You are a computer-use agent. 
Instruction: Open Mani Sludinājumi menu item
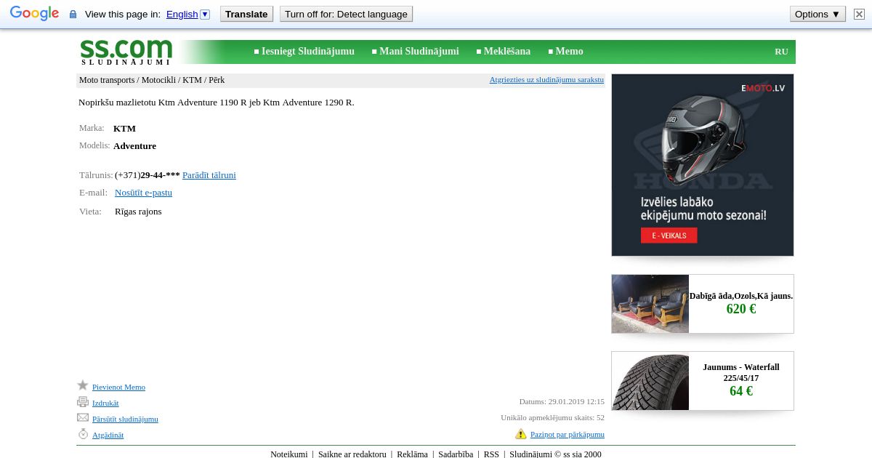pyautogui.click(x=419, y=51)
